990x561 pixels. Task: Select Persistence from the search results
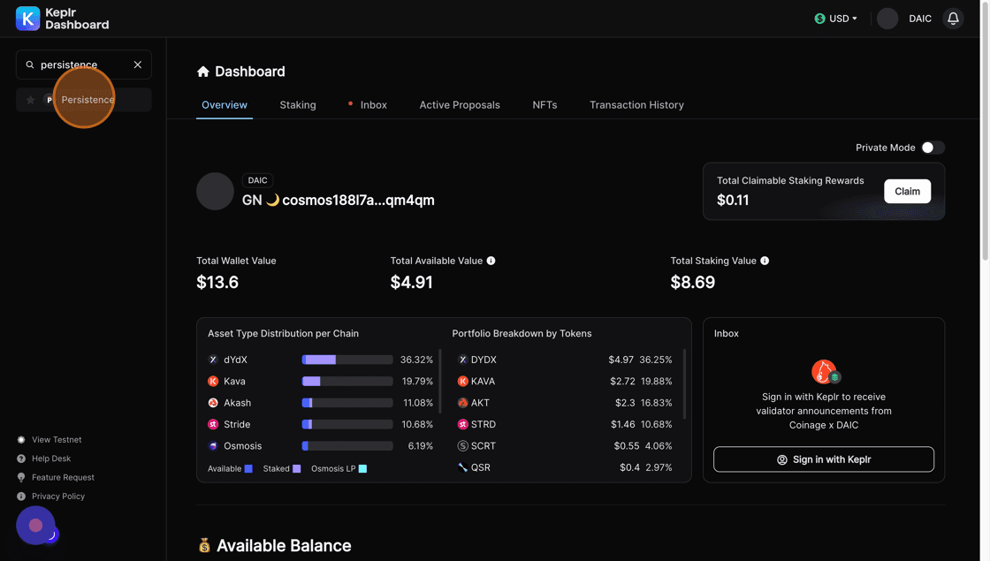click(x=88, y=100)
